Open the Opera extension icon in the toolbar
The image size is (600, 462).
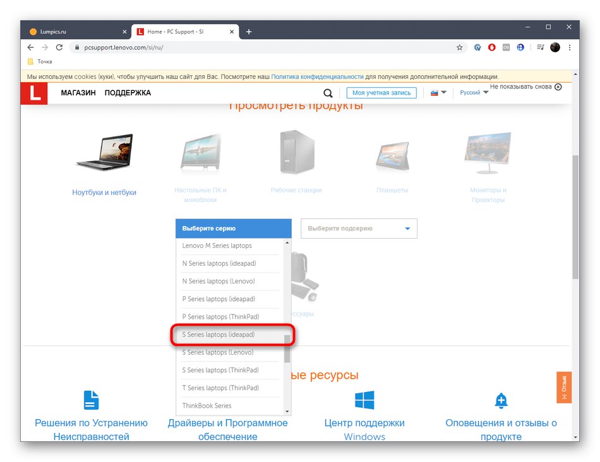coord(492,47)
